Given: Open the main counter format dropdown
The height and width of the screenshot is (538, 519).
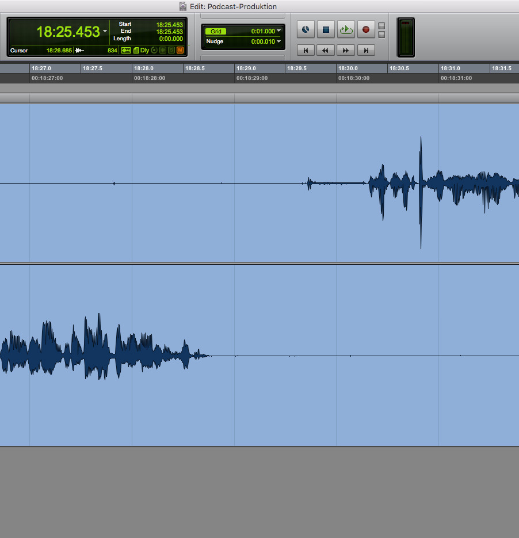Looking at the screenshot, I should pyautogui.click(x=105, y=31).
